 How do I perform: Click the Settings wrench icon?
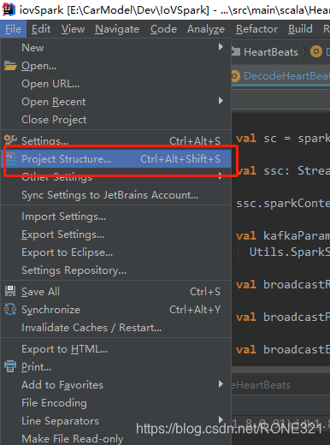point(10,139)
